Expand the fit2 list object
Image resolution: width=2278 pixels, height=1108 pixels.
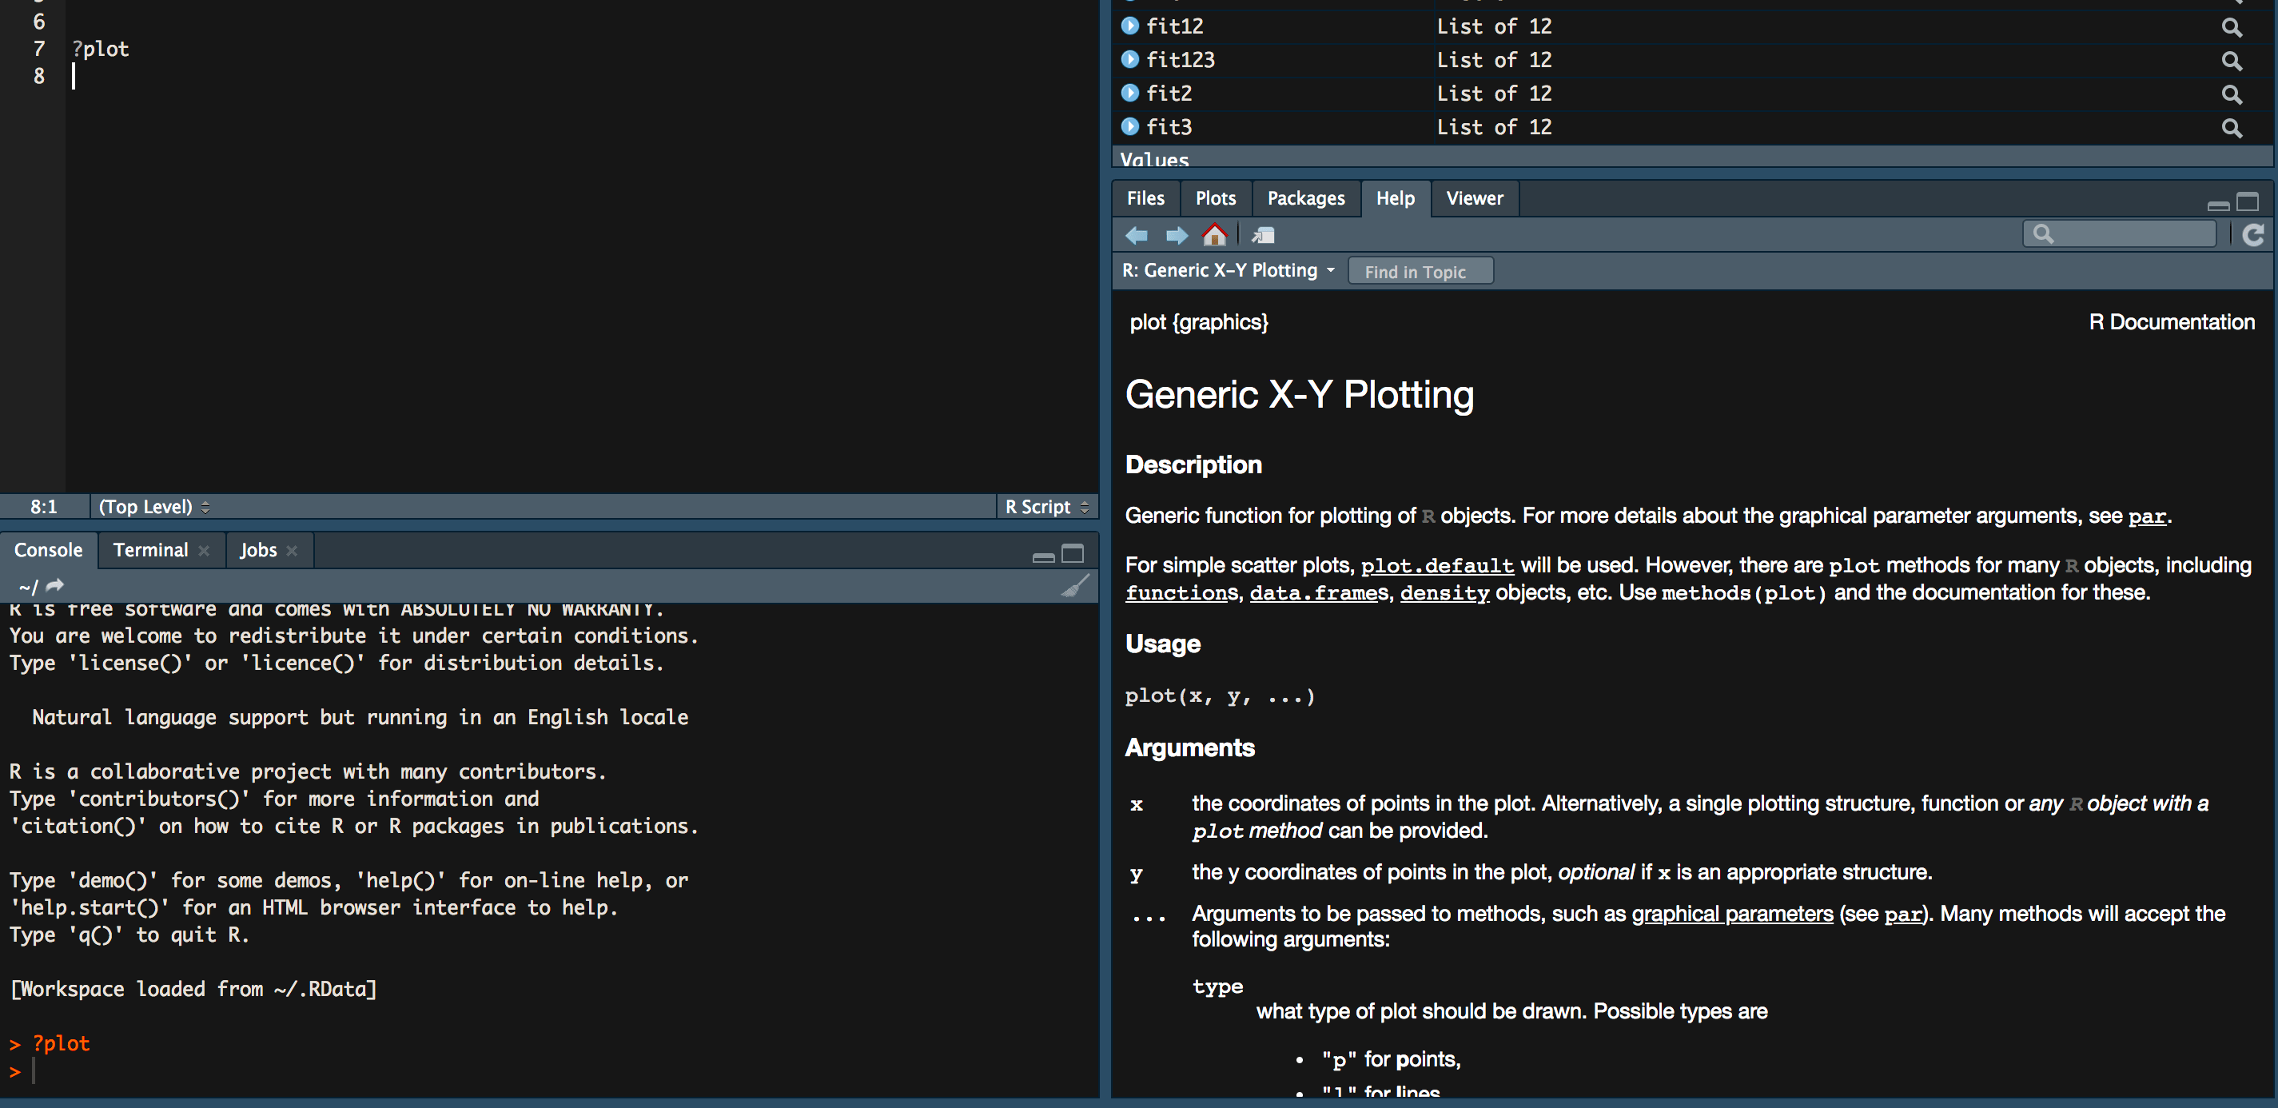click(x=1130, y=93)
